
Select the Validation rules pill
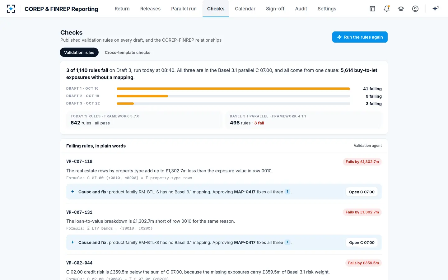pyautogui.click(x=79, y=52)
